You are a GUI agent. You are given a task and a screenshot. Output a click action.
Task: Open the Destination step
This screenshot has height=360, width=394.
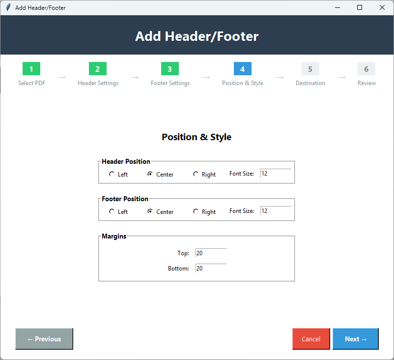point(310,83)
